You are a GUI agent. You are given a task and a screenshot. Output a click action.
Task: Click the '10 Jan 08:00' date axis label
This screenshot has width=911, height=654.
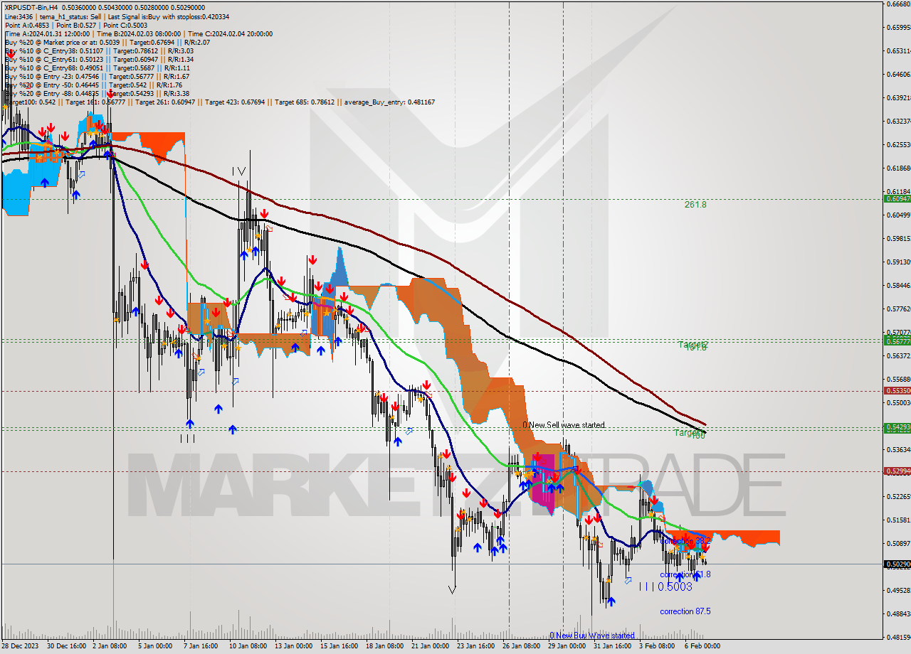coord(247,646)
